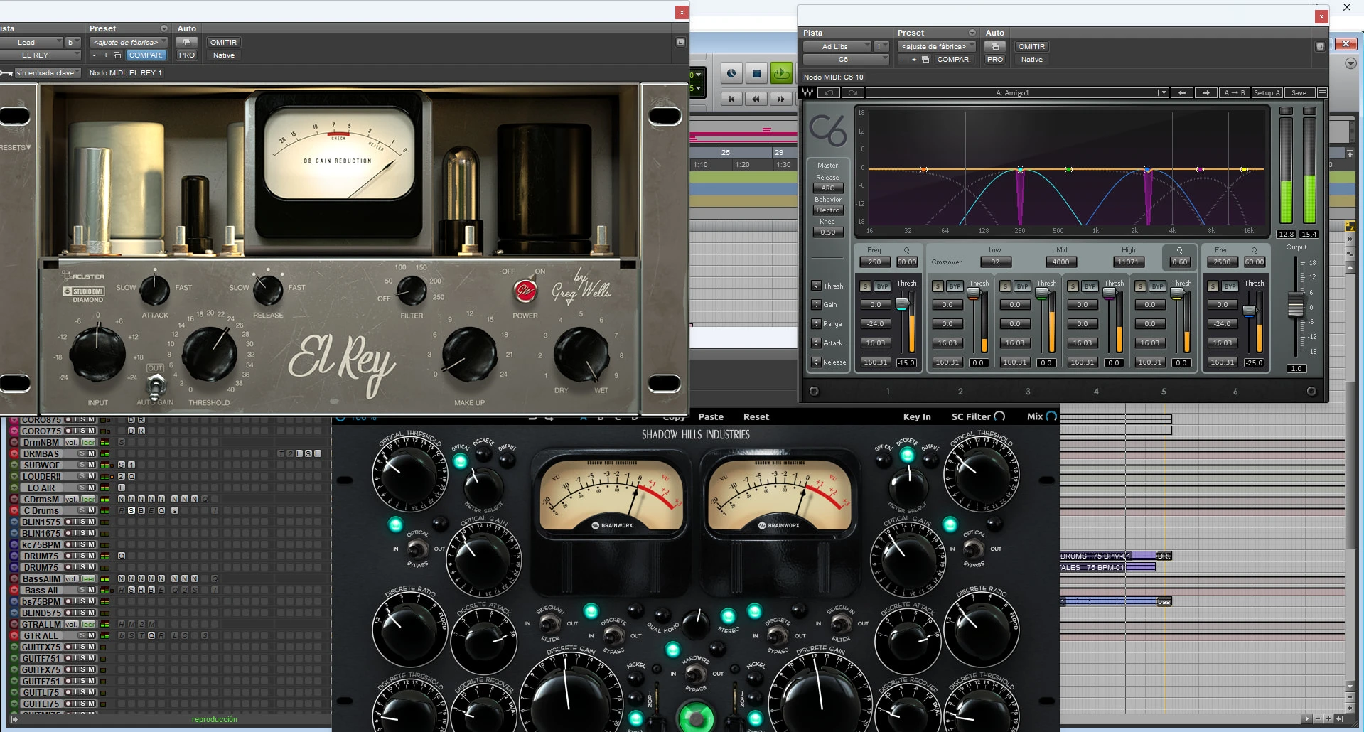Click the track icon next to SUBWOF
Screen dimensions: 1364x732
[x=14, y=465]
